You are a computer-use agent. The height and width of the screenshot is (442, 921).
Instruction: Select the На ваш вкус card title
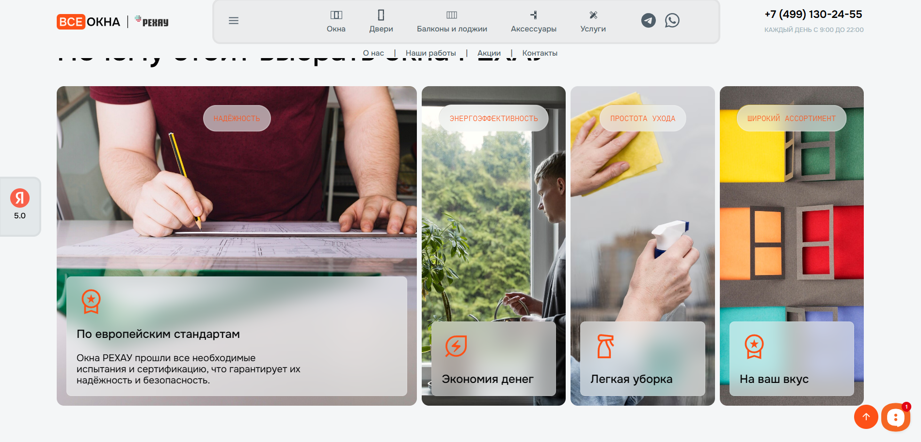pos(774,379)
